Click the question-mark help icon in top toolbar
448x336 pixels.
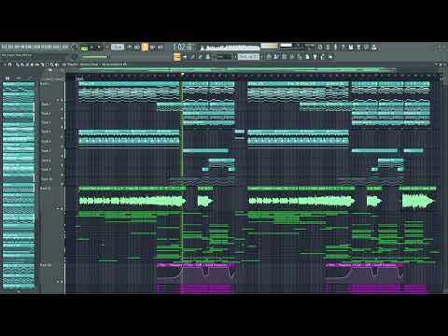343,48
